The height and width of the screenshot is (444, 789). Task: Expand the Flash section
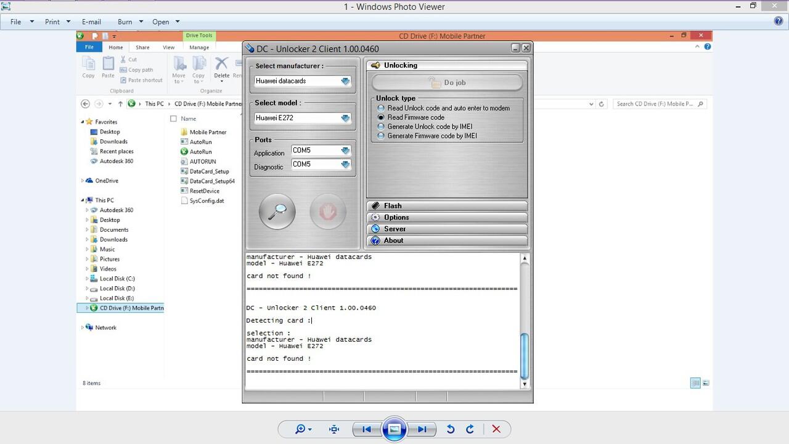(447, 206)
